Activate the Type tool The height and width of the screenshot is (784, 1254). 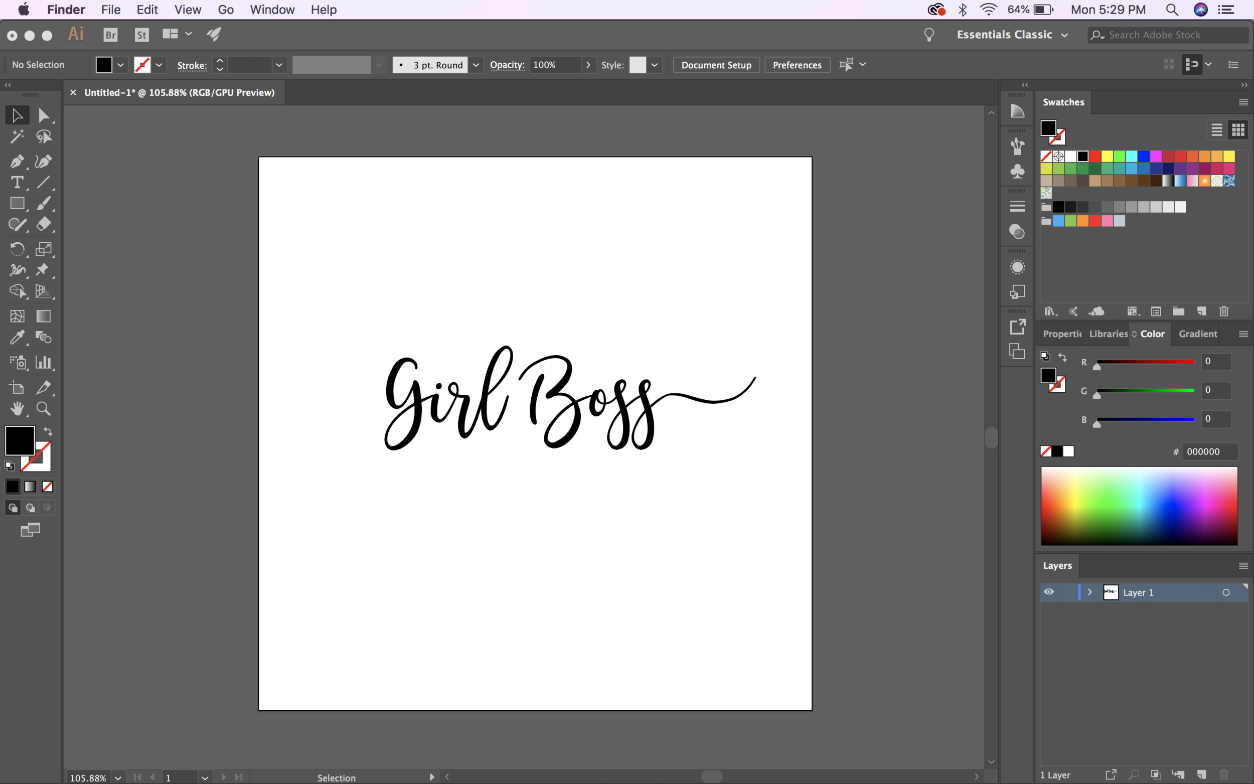click(x=17, y=183)
